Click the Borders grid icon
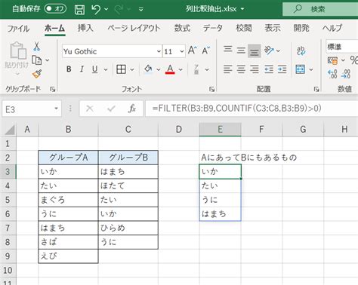Viewport: 358px width, 285px height. (x=121, y=69)
